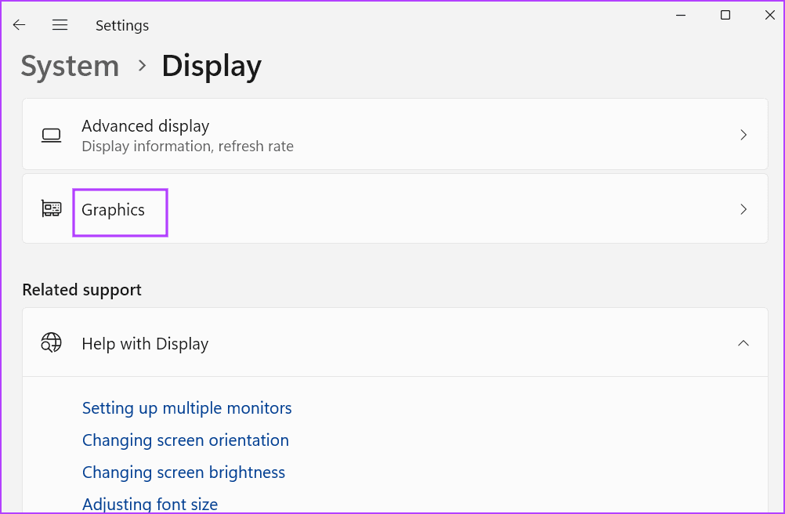Click the Advanced display monitor icon
Image resolution: width=785 pixels, height=514 pixels.
tap(52, 135)
